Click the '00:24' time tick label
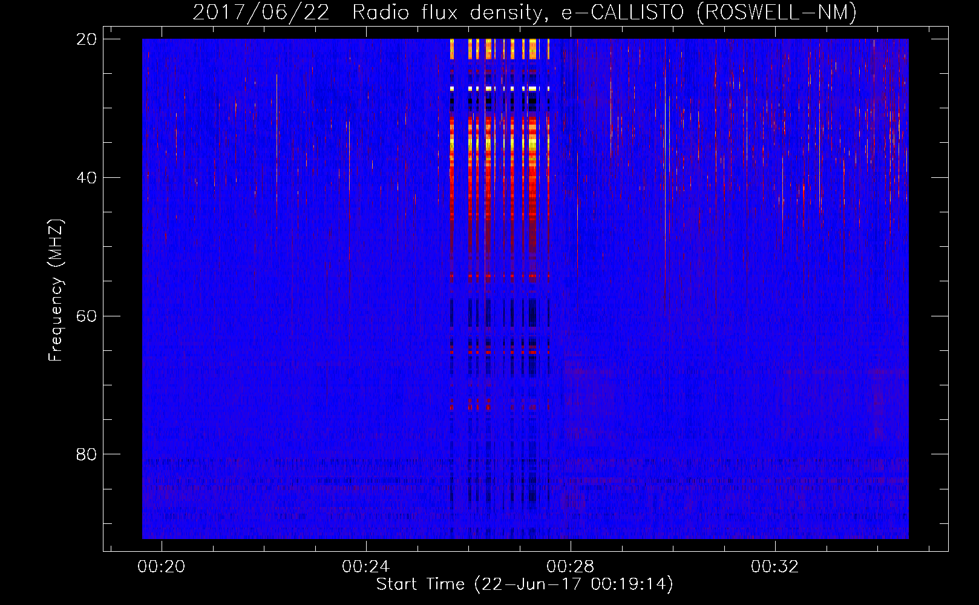979x605 pixels. (366, 567)
